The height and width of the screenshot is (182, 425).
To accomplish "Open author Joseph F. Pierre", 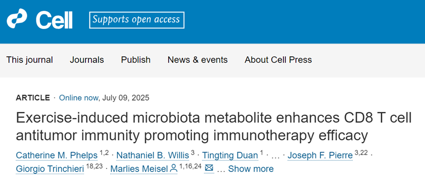I will pos(320,156).
